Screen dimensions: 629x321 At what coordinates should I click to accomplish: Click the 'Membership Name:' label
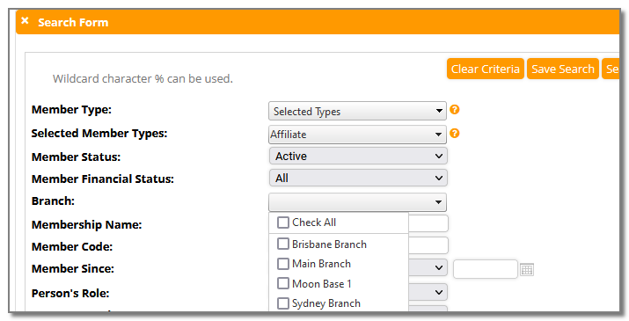pyautogui.click(x=86, y=225)
